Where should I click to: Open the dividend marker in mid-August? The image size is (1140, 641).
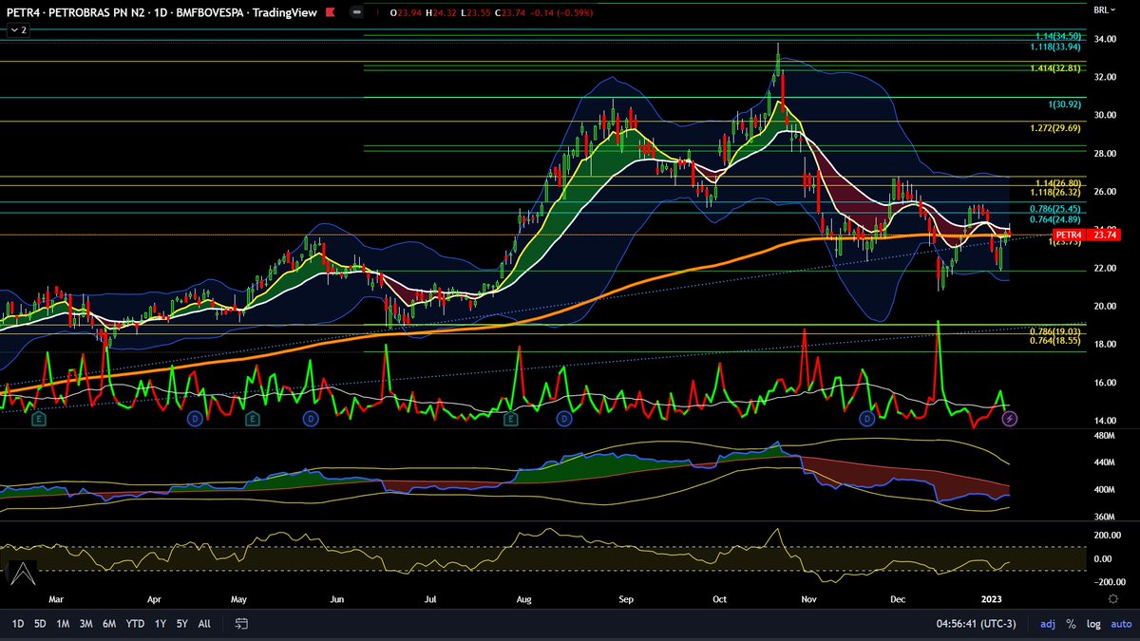pyautogui.click(x=566, y=418)
